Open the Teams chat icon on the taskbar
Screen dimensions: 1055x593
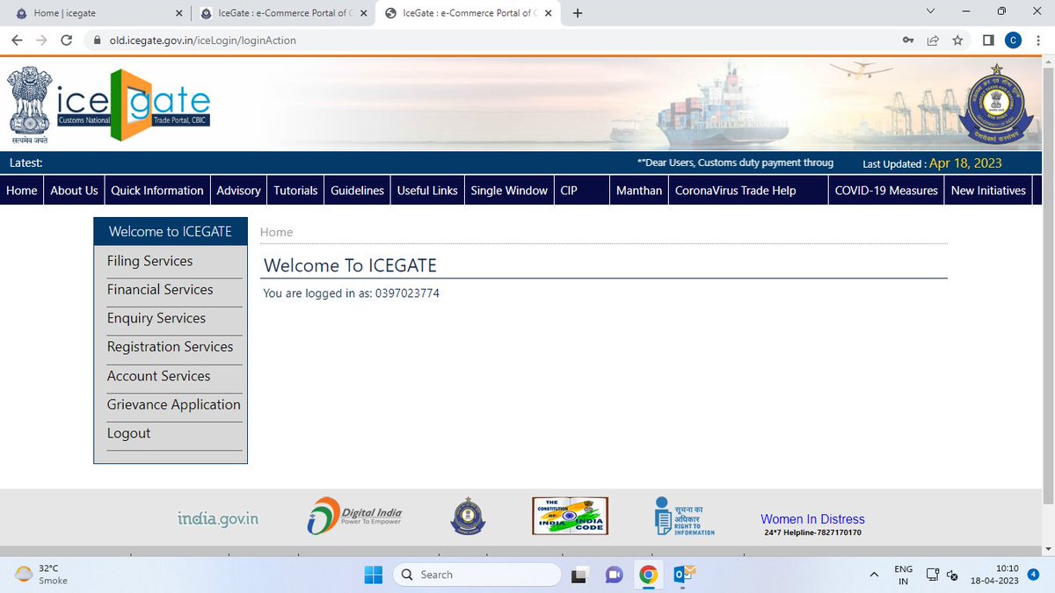pyautogui.click(x=614, y=575)
